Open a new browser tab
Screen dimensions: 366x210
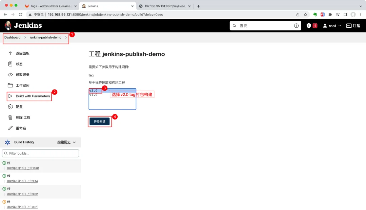tap(198, 6)
